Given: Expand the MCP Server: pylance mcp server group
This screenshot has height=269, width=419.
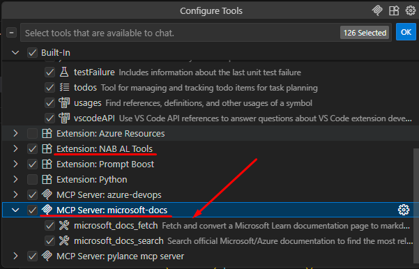Looking at the screenshot, I should tap(15, 256).
